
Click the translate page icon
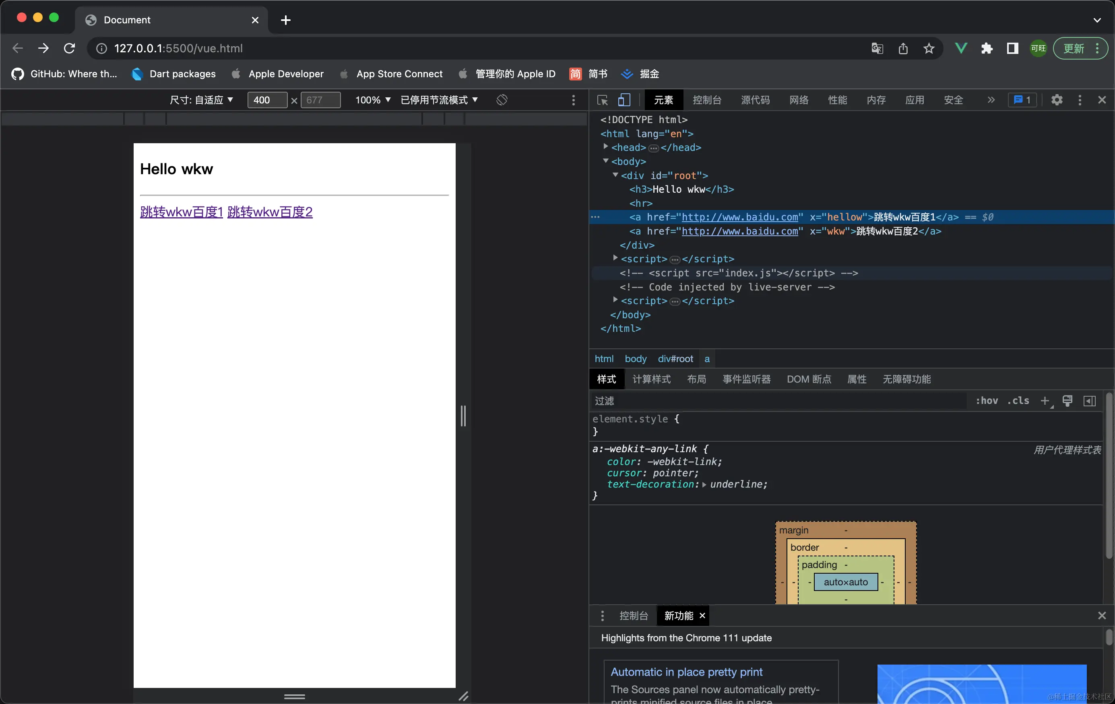pyautogui.click(x=877, y=48)
